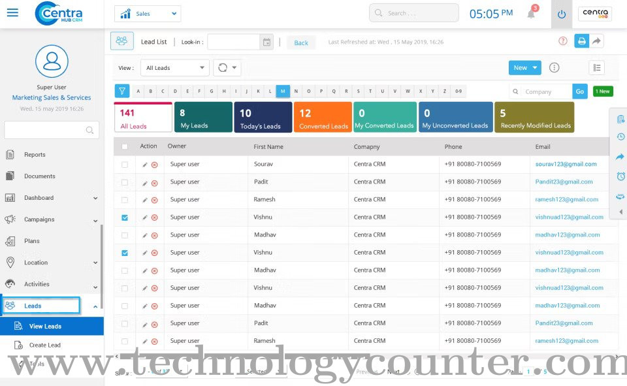Open Documents in the sidebar
The width and height of the screenshot is (627, 386).
click(x=40, y=176)
